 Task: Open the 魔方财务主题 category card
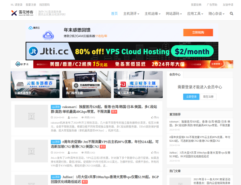138,84
